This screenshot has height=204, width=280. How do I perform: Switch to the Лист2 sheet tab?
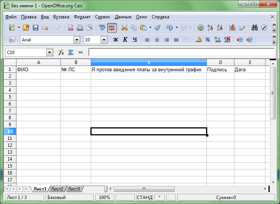(x=57, y=189)
